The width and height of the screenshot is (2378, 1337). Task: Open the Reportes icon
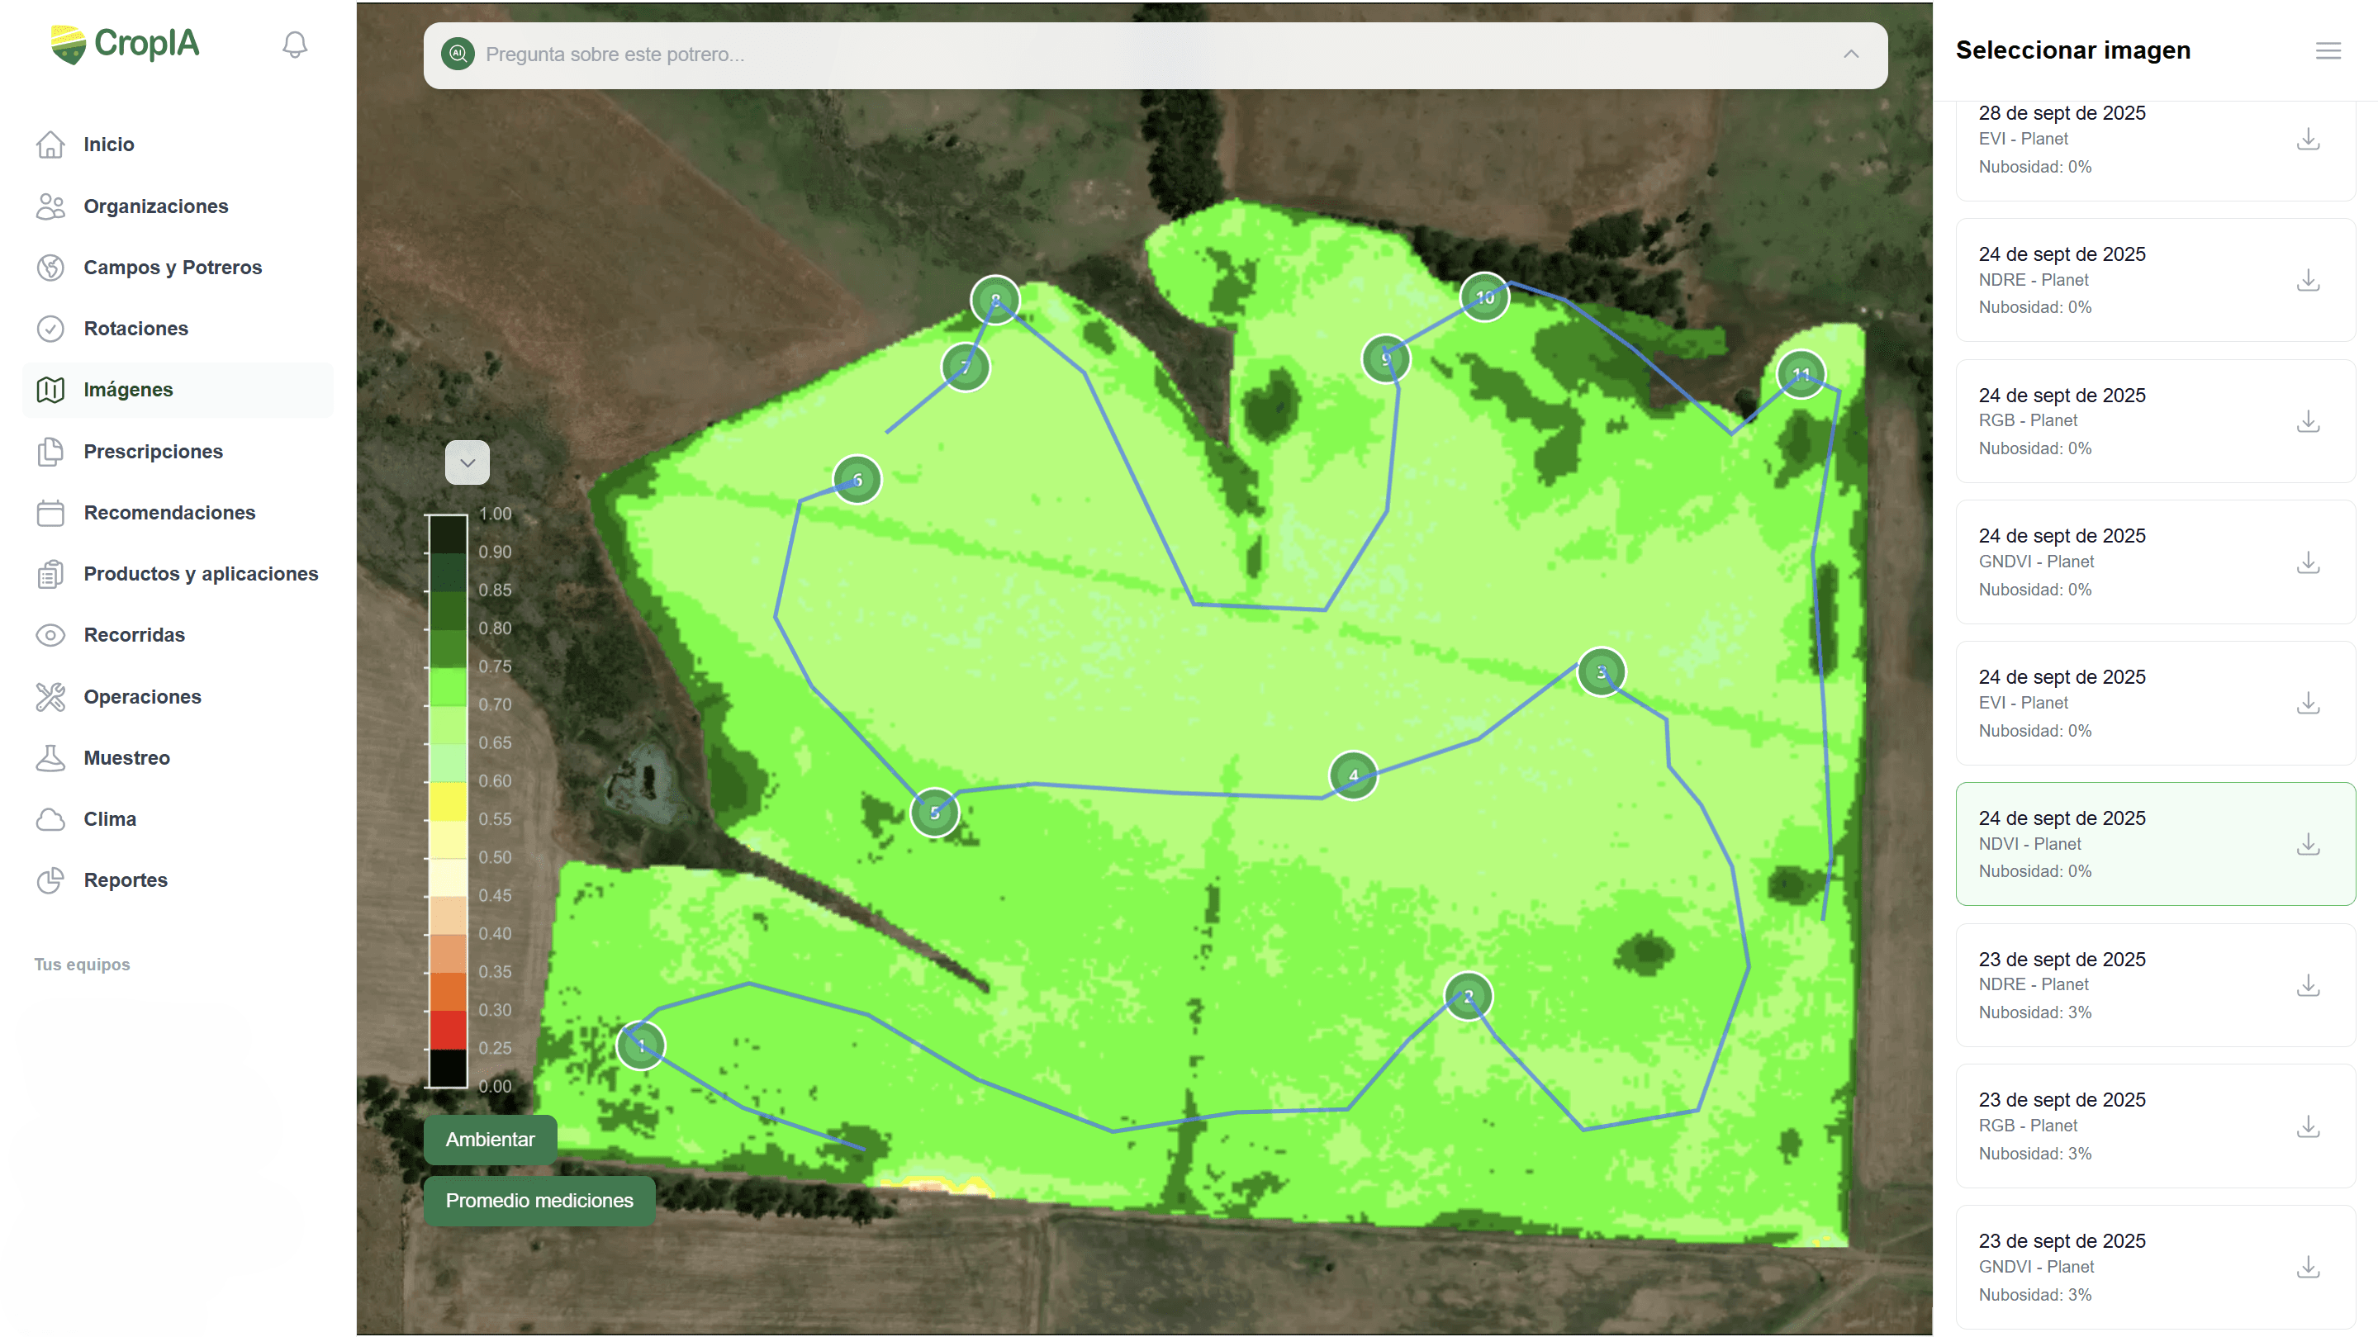tap(50, 880)
